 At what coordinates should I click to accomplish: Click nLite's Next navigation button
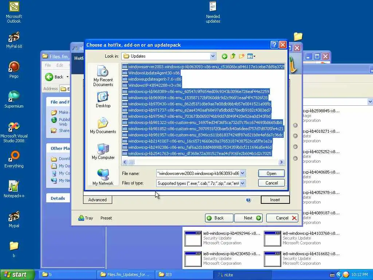248,218
